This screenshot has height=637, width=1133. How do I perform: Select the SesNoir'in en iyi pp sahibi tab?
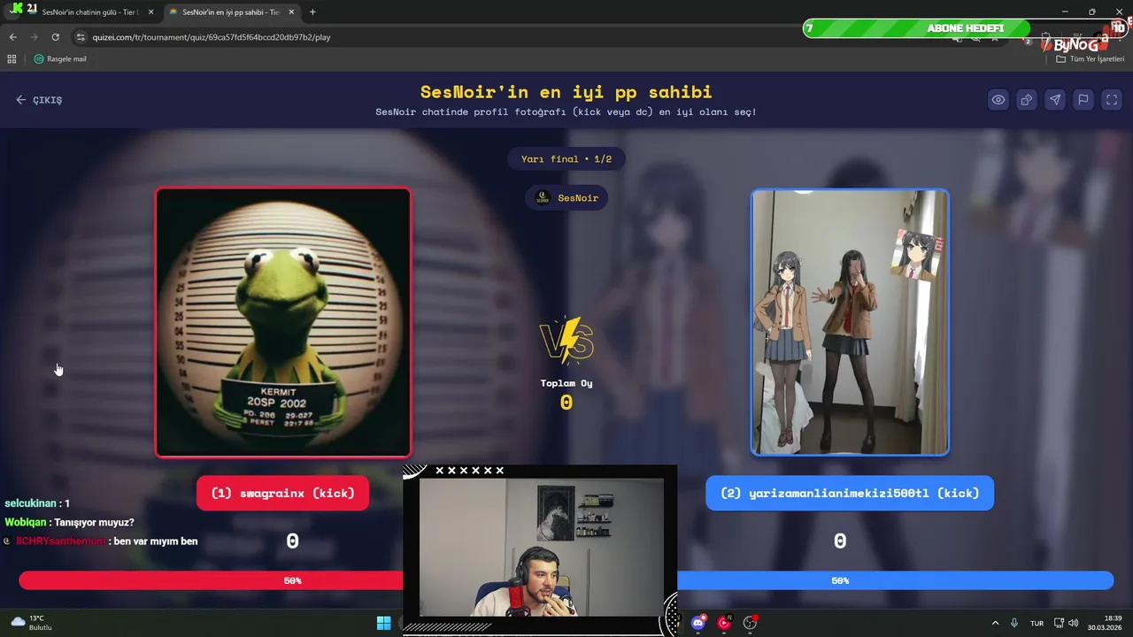click(230, 12)
